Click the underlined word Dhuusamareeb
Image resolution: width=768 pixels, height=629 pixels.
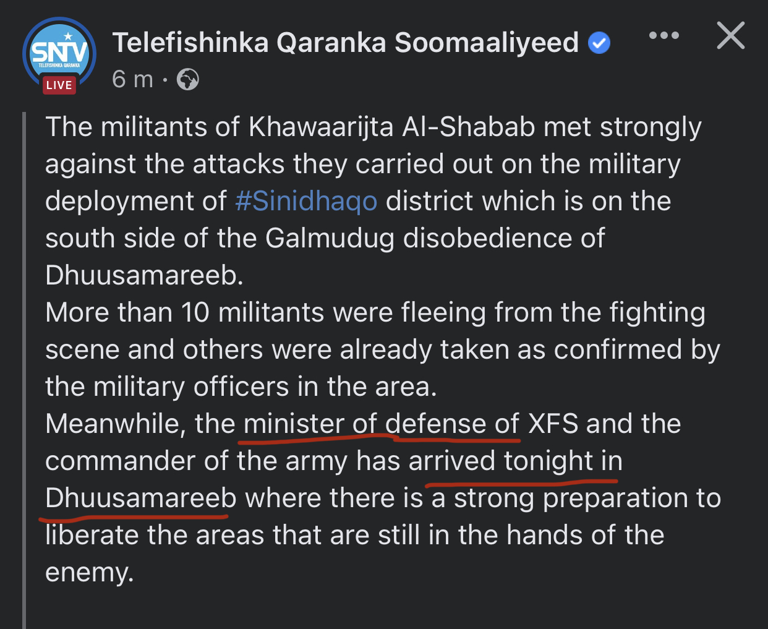pos(141,498)
